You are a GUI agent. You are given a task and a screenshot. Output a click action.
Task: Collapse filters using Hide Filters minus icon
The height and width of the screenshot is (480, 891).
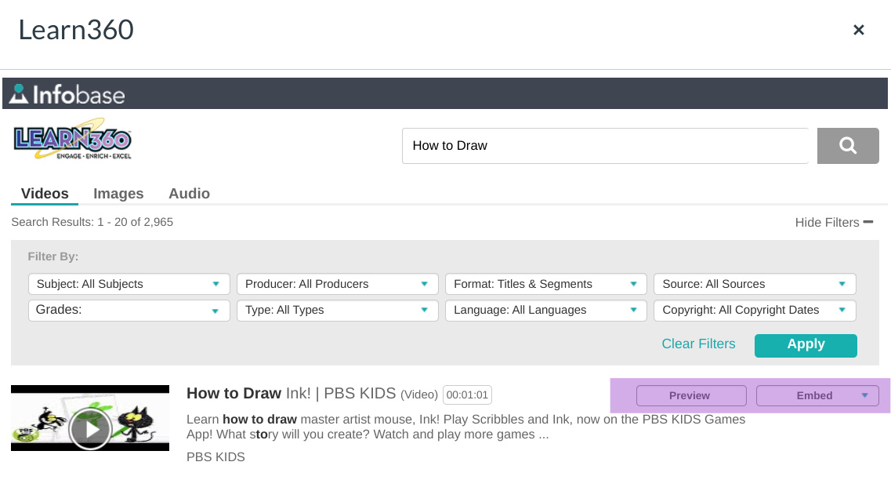click(868, 222)
